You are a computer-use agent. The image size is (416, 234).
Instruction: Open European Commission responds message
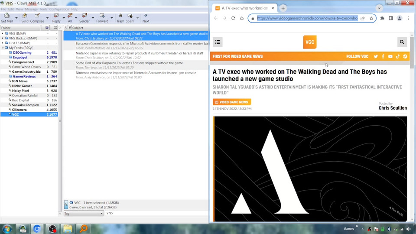(136, 45)
